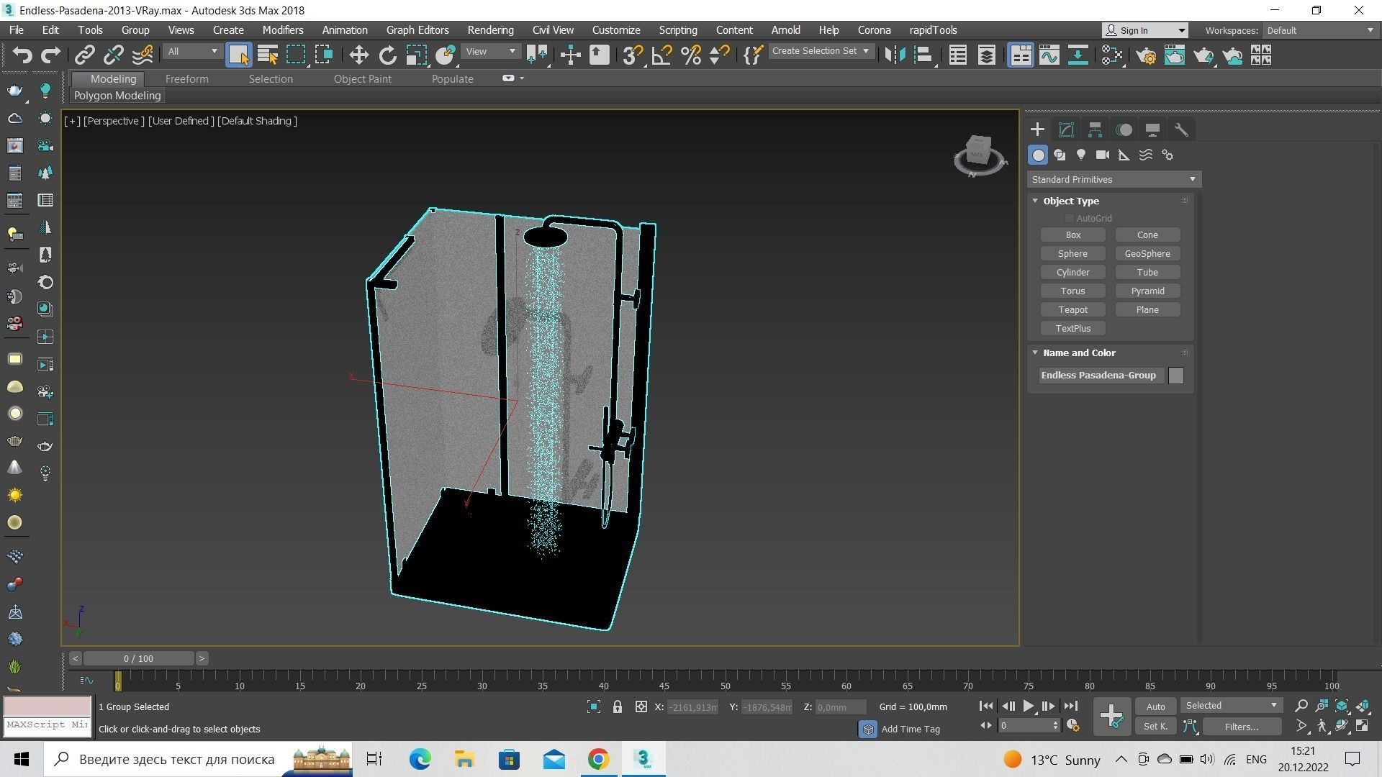Image resolution: width=1382 pixels, height=777 pixels.
Task: Click the Undo arrow icon
Action: pos(22,55)
